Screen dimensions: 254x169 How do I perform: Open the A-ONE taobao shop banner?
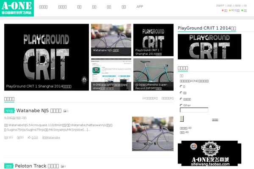click(x=210, y=153)
